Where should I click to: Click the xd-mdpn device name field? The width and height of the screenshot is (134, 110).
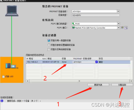pyautogui.click(x=94, y=11)
